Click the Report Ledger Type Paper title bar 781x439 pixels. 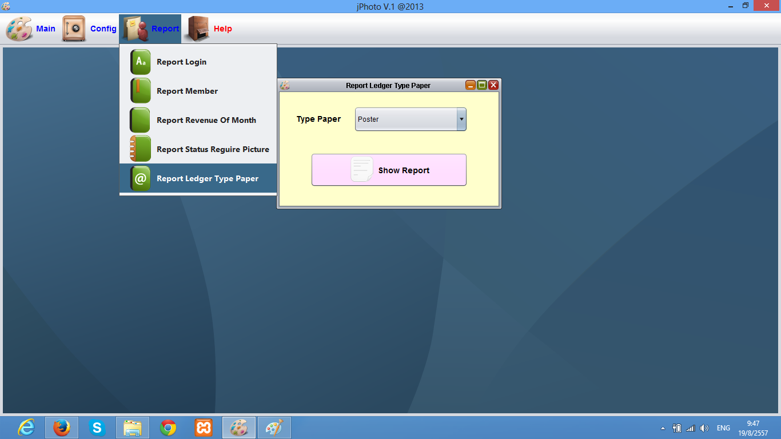(388, 85)
